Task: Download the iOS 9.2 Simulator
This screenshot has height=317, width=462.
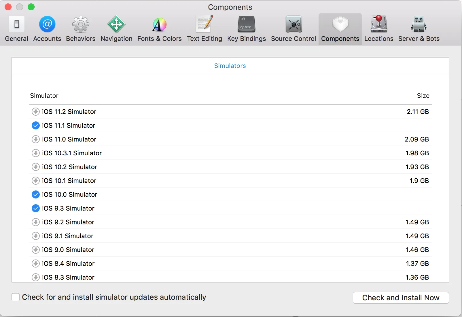Action: (35, 222)
